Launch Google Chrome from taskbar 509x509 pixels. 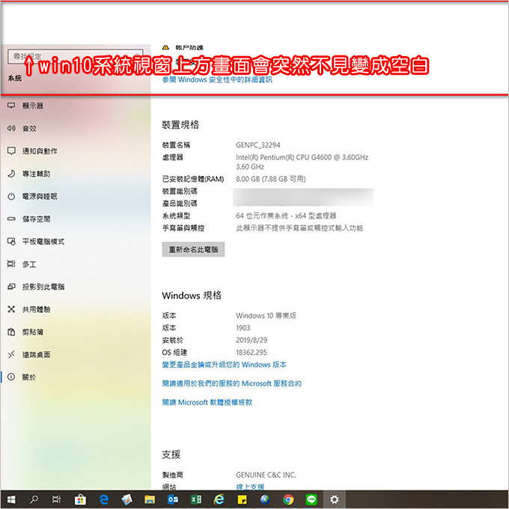click(x=288, y=499)
